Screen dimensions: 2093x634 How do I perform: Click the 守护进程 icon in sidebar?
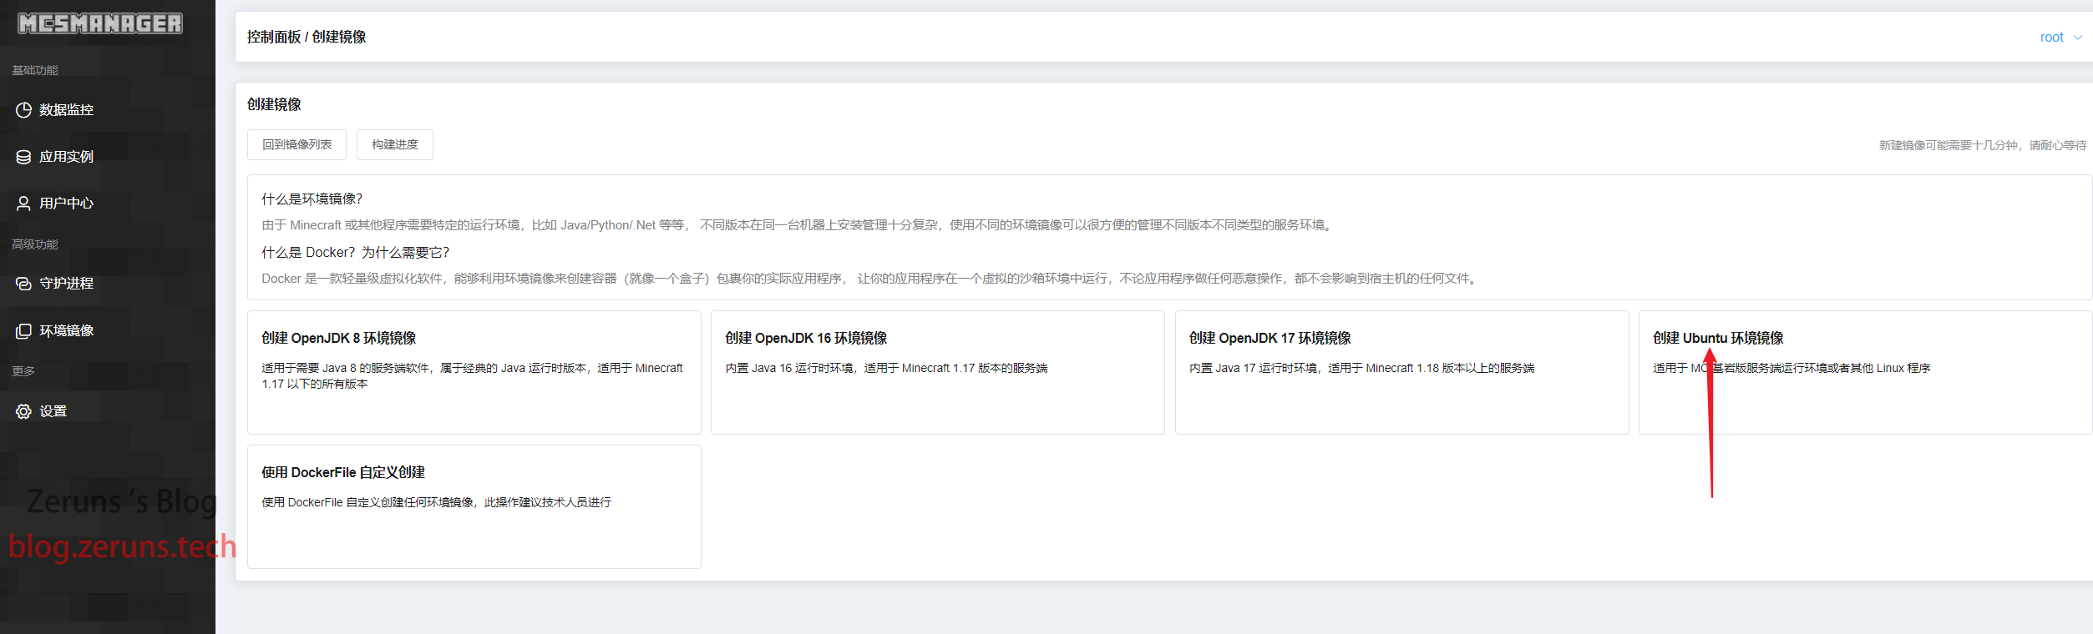23,284
